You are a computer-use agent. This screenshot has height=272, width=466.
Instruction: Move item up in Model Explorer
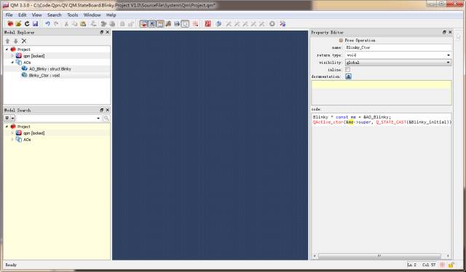(8, 41)
